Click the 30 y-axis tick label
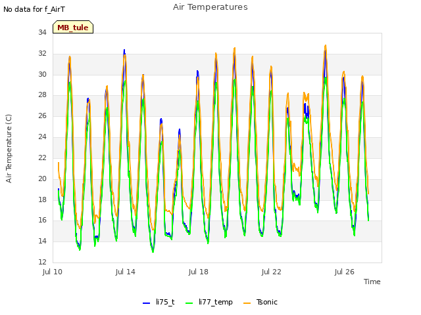Screen dimensions: 421x315 [x=42, y=74]
